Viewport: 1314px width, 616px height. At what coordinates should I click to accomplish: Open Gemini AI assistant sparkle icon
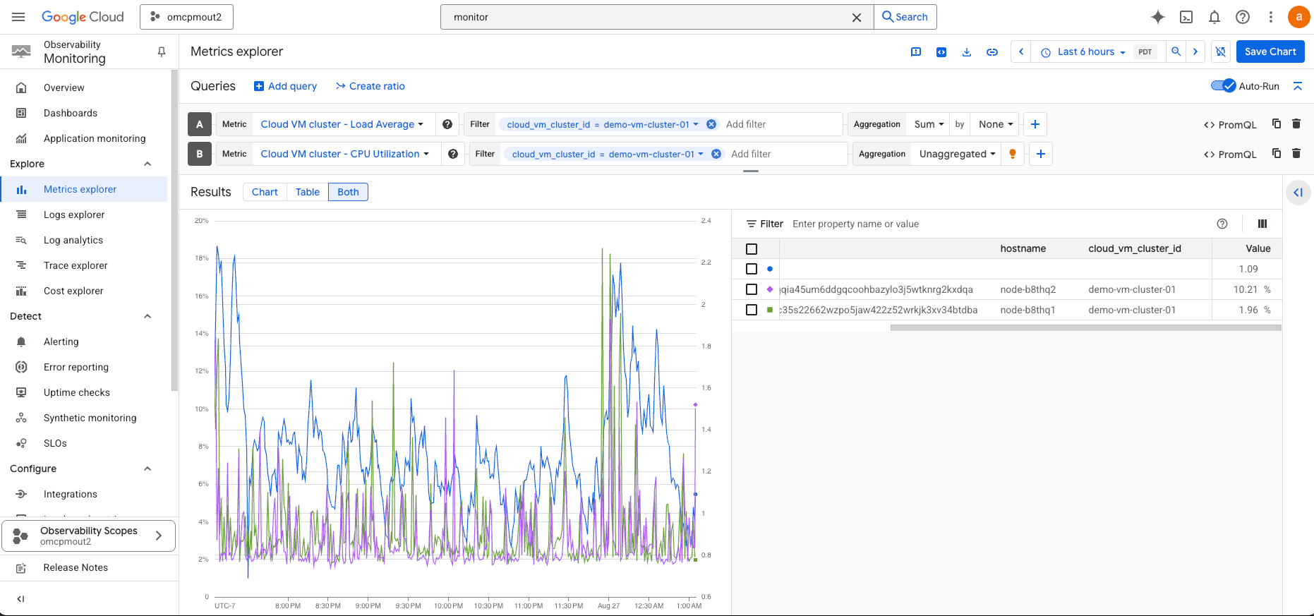(1158, 17)
